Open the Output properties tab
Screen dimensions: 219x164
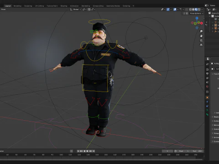tap(207, 74)
